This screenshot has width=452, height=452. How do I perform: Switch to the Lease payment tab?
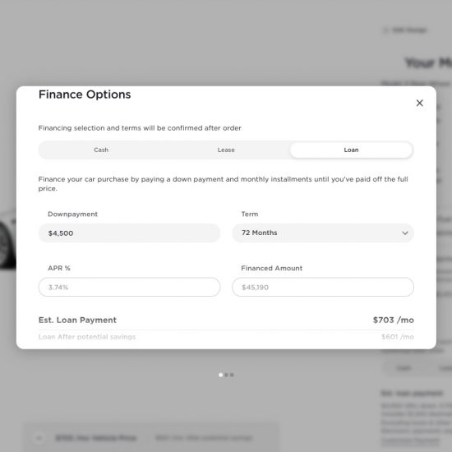click(226, 150)
